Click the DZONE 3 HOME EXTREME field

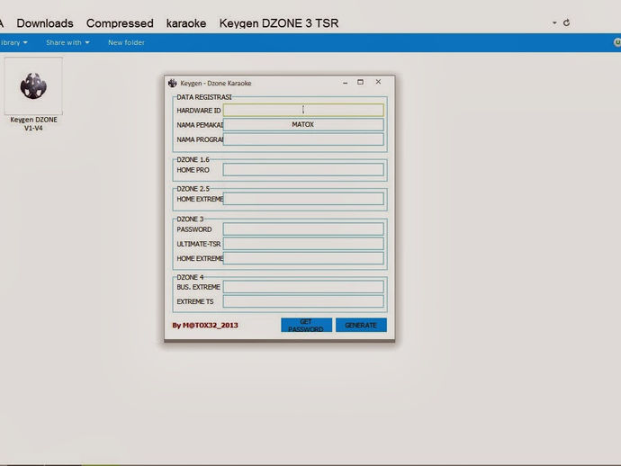click(x=303, y=258)
